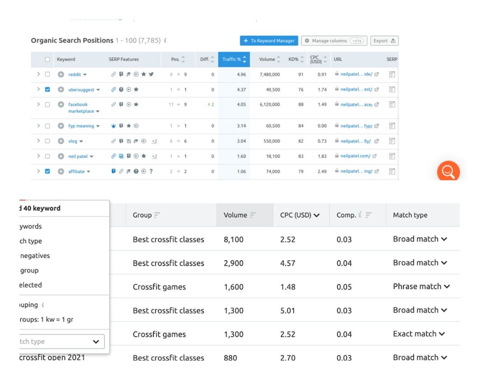Viewport: 487px width, 380px height.
Task: Open the CPC (USD) column dropdown
Action: tap(300, 215)
